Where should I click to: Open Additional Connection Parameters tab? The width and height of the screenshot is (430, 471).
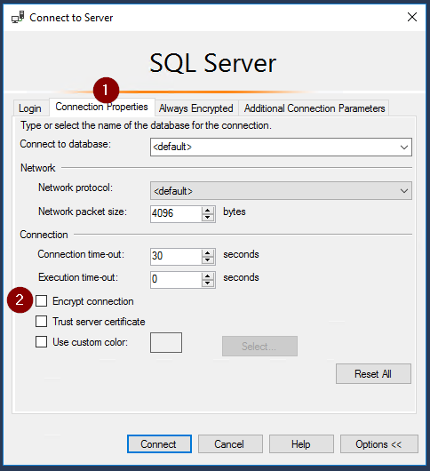click(315, 108)
